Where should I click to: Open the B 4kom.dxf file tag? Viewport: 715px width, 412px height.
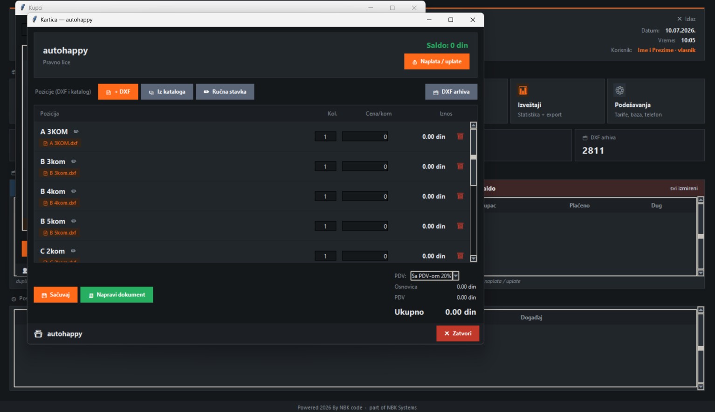tap(59, 203)
